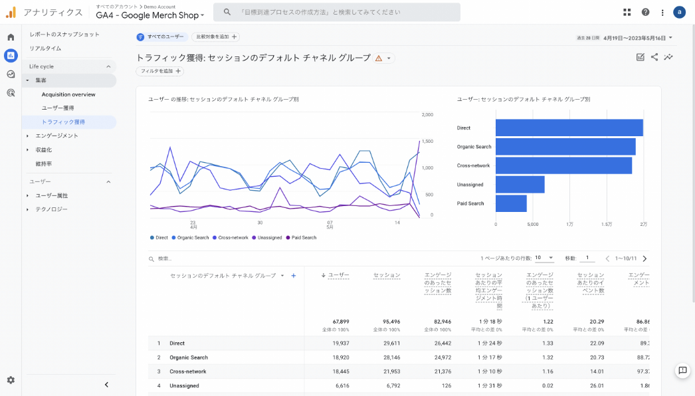Click the Unassigned table row

(x=399, y=386)
